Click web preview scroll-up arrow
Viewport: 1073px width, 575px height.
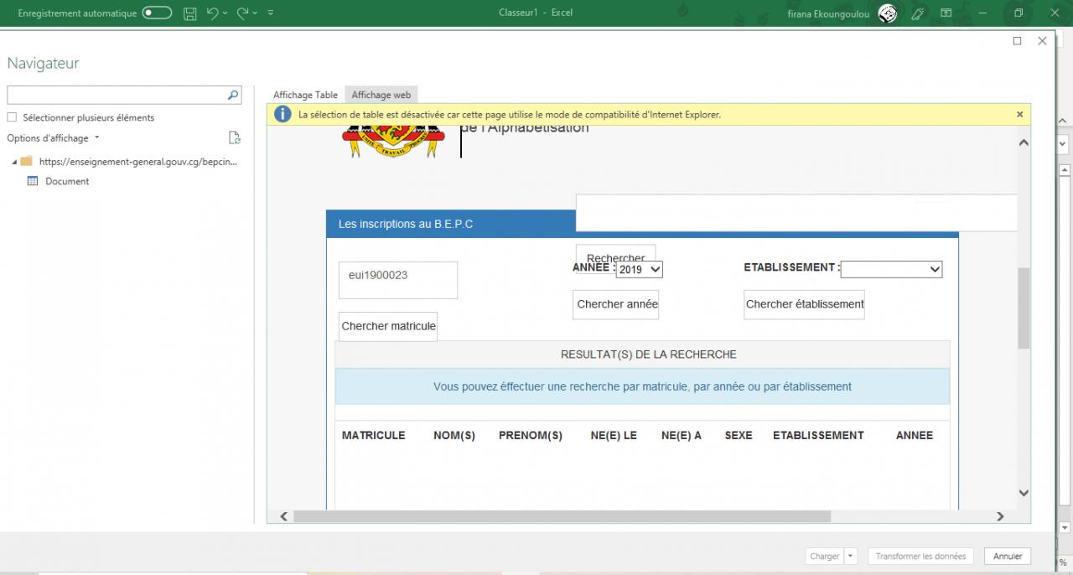tap(1024, 142)
